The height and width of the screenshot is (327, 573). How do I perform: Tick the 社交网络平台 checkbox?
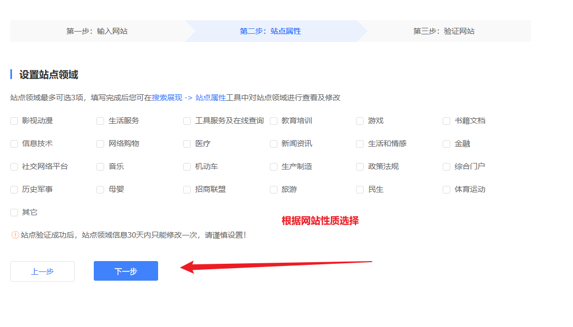click(14, 167)
